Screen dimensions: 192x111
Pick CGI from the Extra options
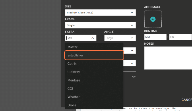pos(94,88)
